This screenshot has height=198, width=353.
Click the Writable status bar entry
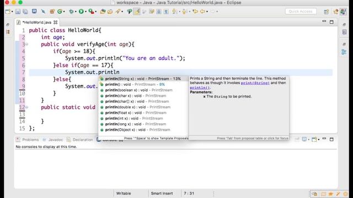point(124,193)
